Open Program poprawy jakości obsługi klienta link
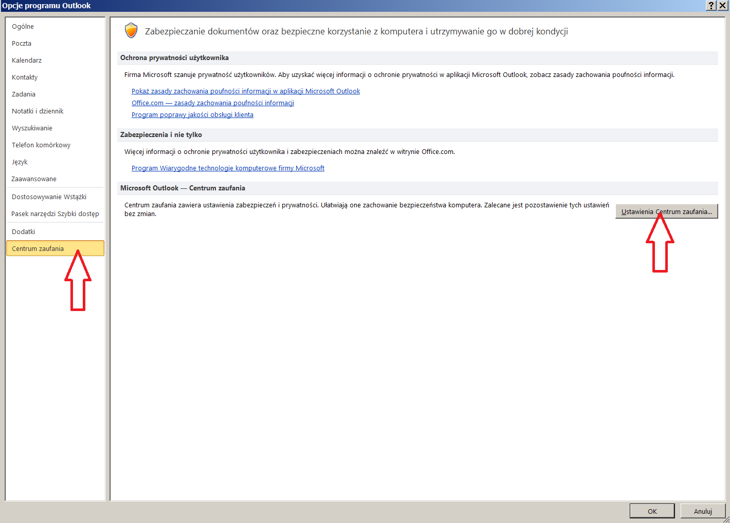Image resolution: width=730 pixels, height=523 pixels. [x=192, y=114]
